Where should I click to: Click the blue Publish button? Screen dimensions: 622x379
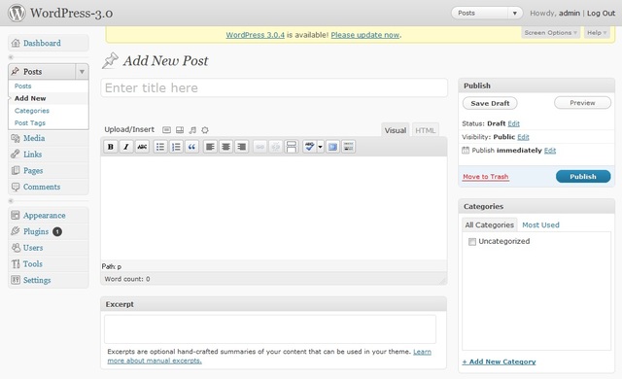coord(583,177)
